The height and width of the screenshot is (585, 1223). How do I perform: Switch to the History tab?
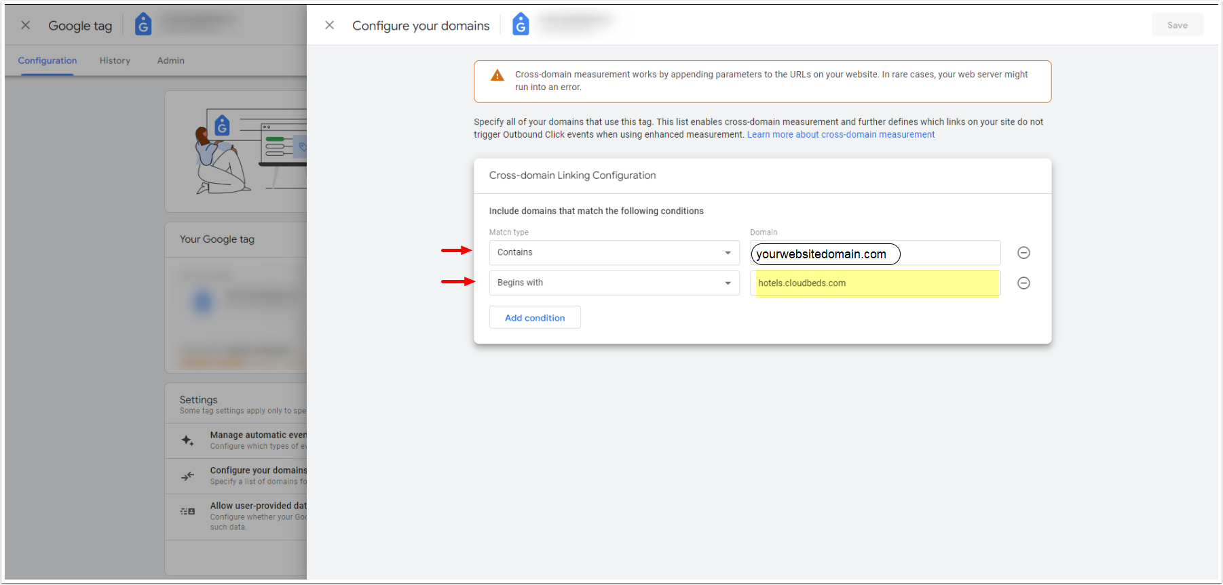(x=115, y=61)
